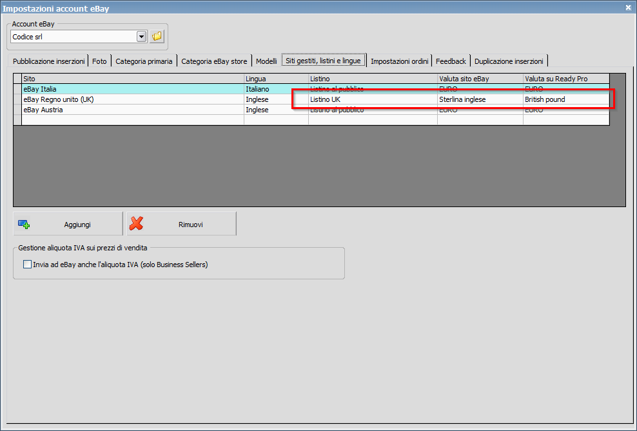Image resolution: width=637 pixels, height=431 pixels.
Task: Click the Aggiungi plus icon
Action: [24, 224]
